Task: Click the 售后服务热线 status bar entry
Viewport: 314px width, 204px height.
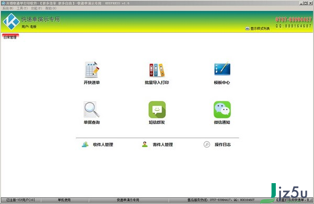Action: [221, 200]
